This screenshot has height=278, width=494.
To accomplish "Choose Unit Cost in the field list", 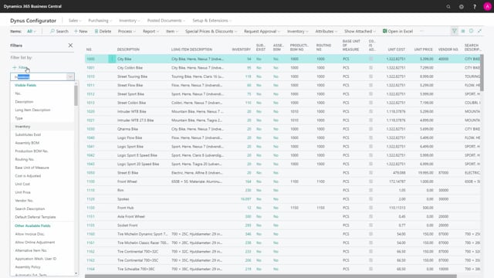I will [22, 184].
